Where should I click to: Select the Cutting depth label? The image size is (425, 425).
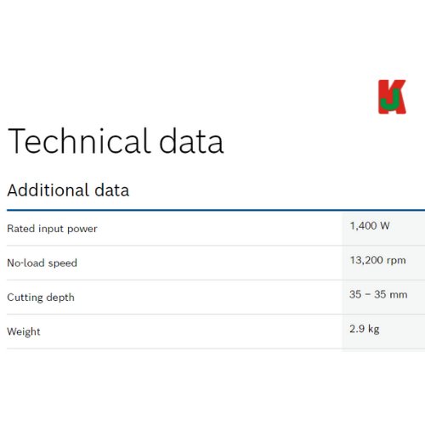click(41, 297)
